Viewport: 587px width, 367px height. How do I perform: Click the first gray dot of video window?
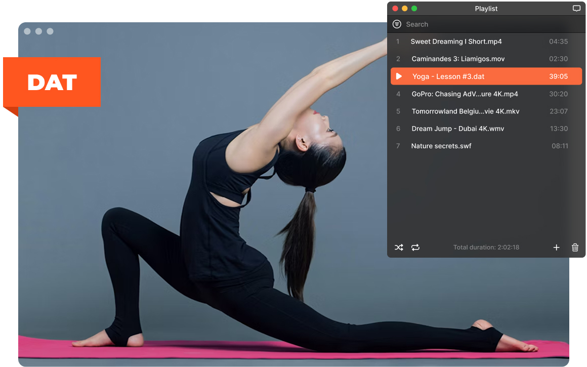pos(27,31)
